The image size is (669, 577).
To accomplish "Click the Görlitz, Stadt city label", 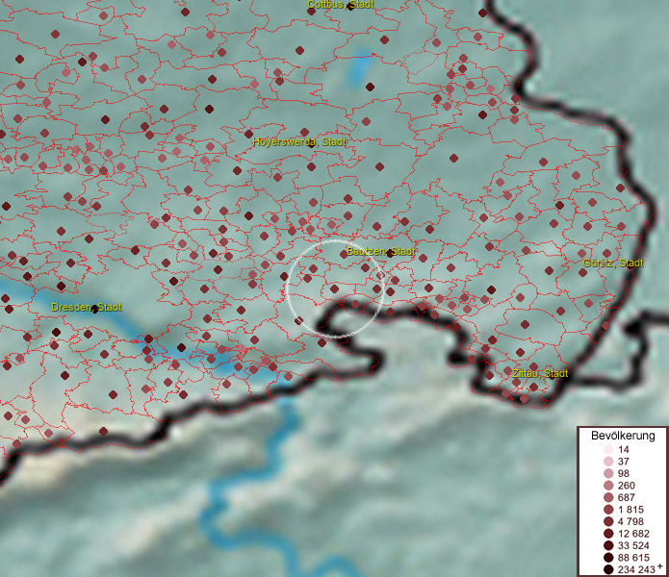I will pyautogui.click(x=613, y=263).
